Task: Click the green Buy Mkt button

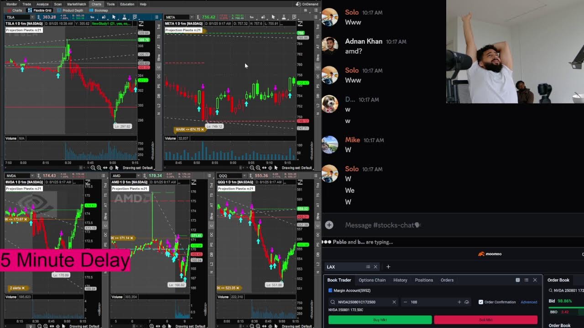Action: [x=380, y=320]
